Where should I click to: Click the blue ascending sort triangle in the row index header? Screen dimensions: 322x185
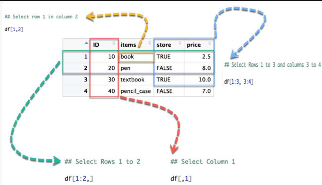click(x=86, y=43)
